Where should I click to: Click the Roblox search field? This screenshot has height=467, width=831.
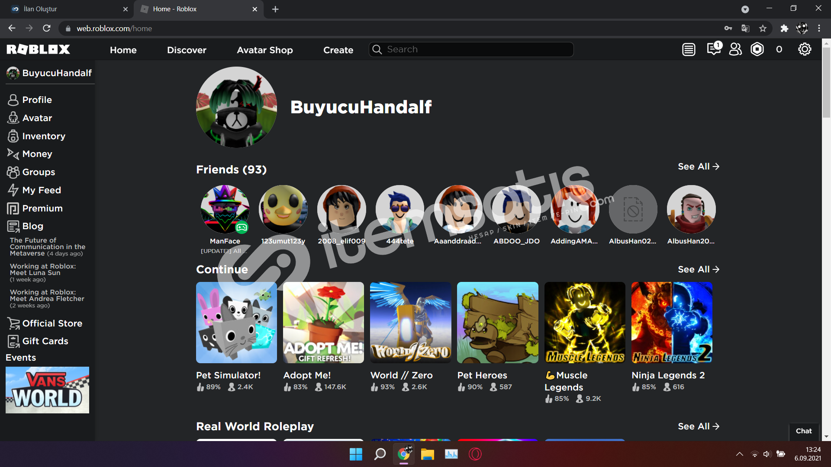point(471,50)
